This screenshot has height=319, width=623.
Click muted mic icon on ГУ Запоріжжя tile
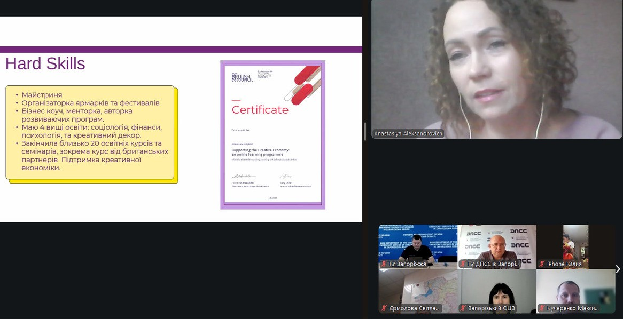pyautogui.click(x=384, y=264)
